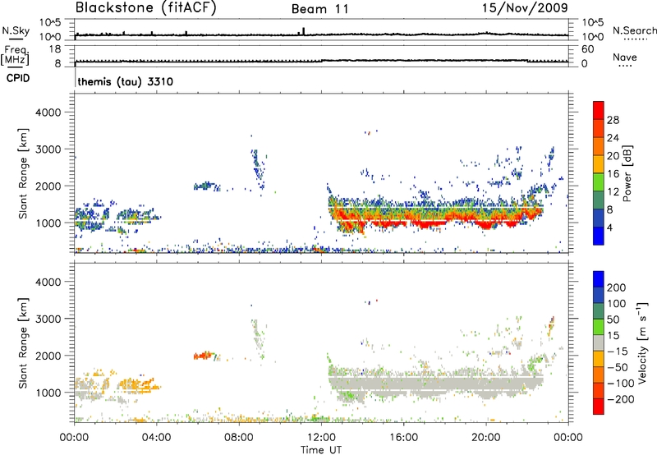This screenshot has width=657, height=455.
Task: Click the 16:00 time axis tick
Action: pyautogui.click(x=403, y=438)
